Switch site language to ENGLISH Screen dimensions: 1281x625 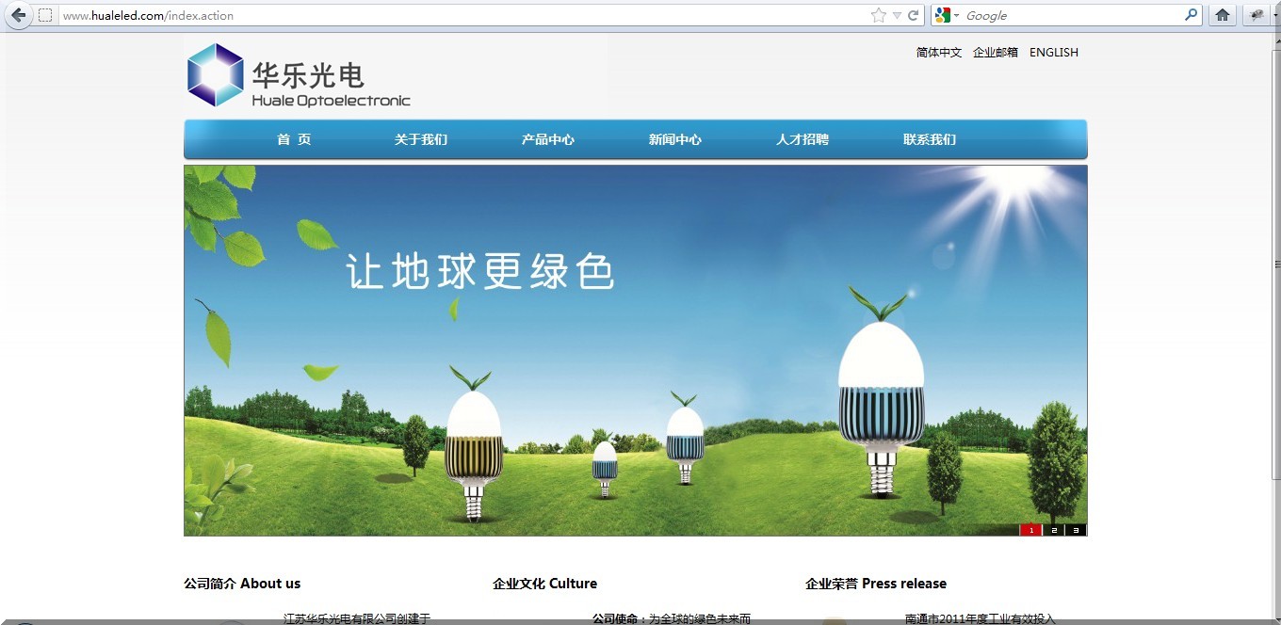(x=1053, y=52)
